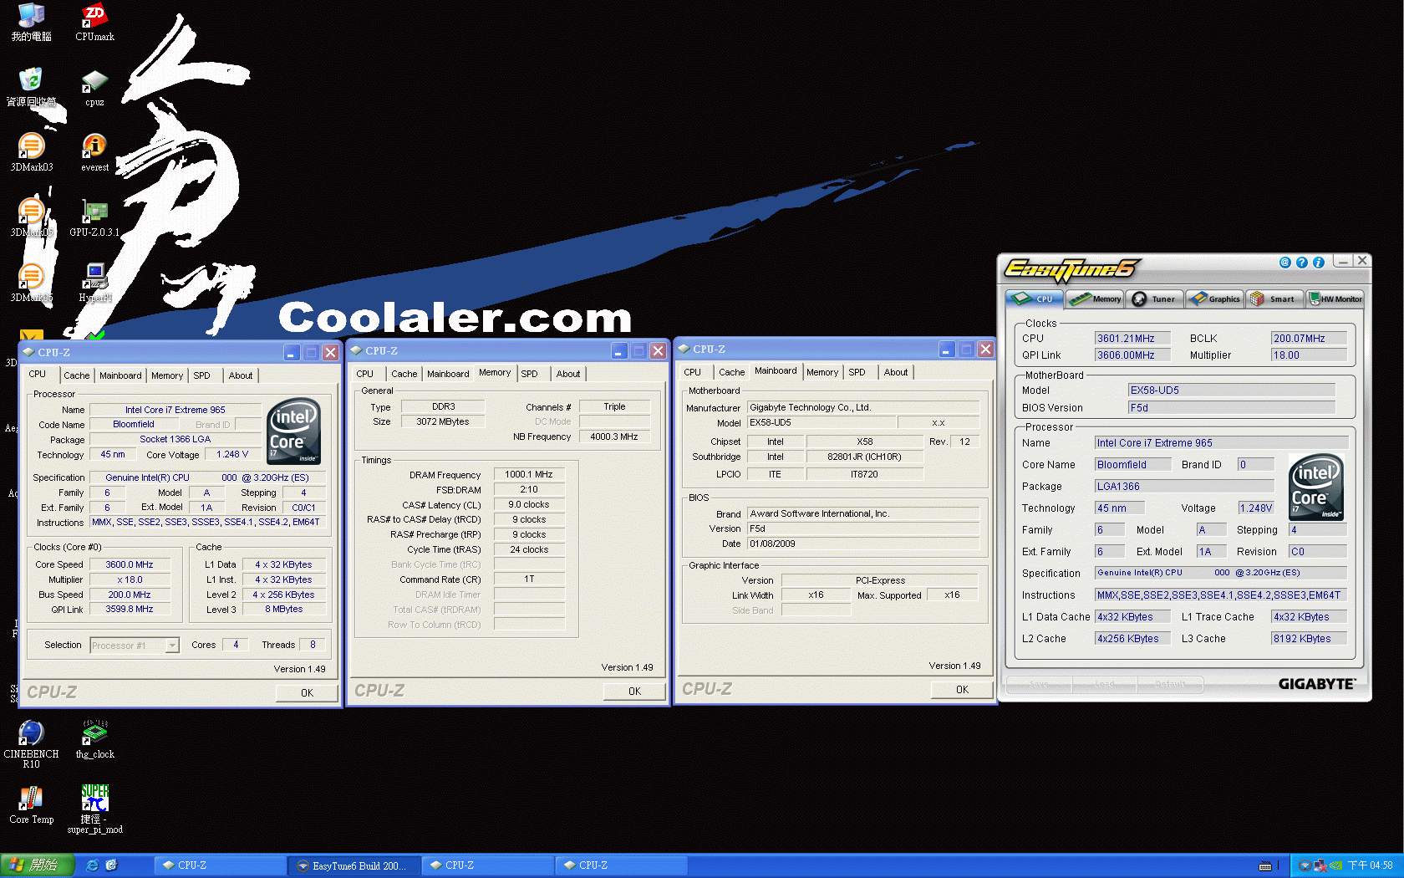The image size is (1404, 878).
Task: Open the HW Monitor tab in EasyTune6
Action: 1335,299
